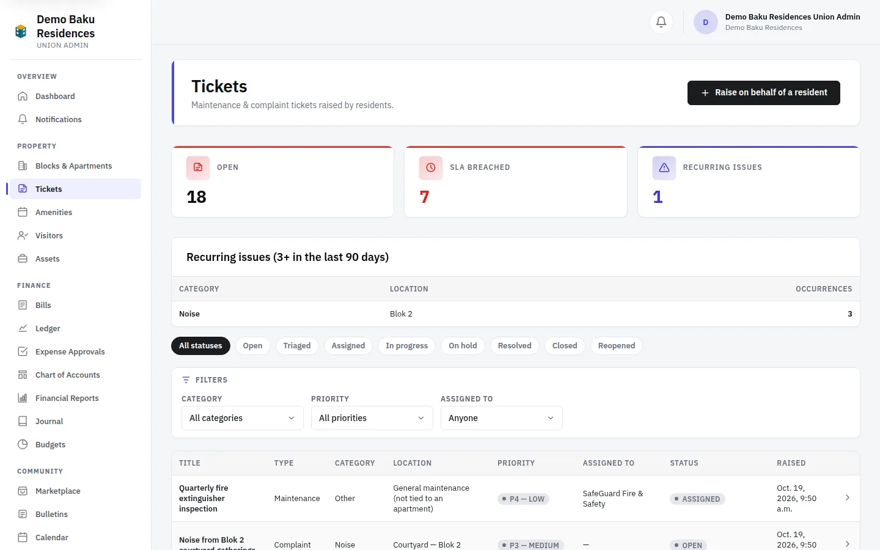Viewport: 880px width, 550px height.
Task: Click the Amenities calendar icon
Action: click(23, 212)
